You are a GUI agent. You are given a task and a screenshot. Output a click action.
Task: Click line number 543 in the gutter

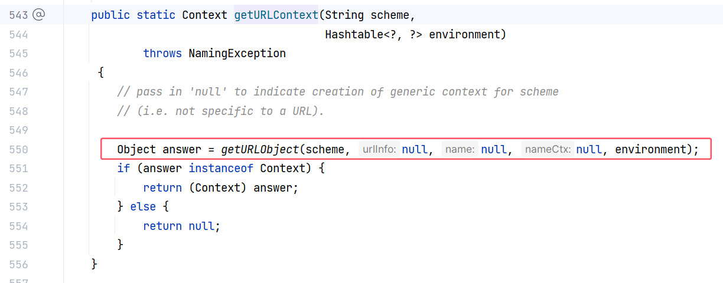tap(18, 15)
